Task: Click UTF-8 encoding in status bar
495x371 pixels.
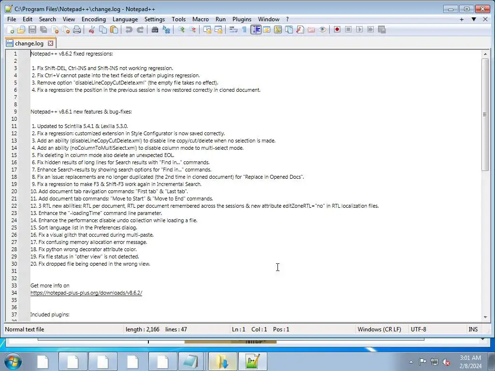Action: (418, 329)
